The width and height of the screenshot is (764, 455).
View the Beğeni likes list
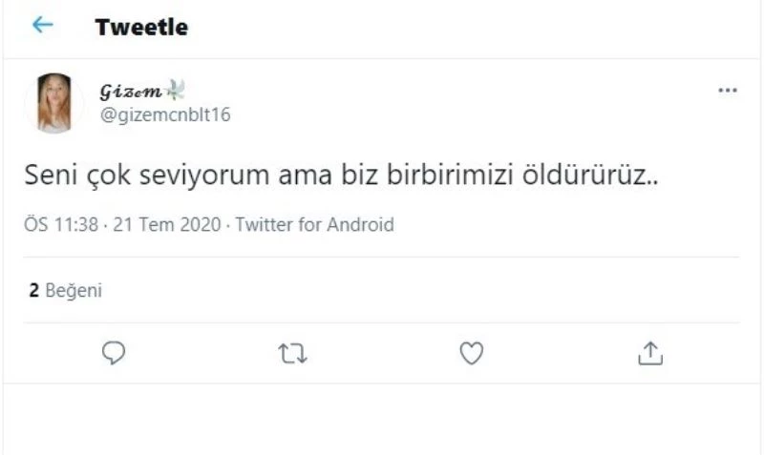73,291
